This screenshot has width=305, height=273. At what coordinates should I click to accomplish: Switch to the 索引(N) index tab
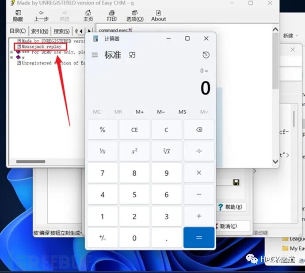click(40, 31)
